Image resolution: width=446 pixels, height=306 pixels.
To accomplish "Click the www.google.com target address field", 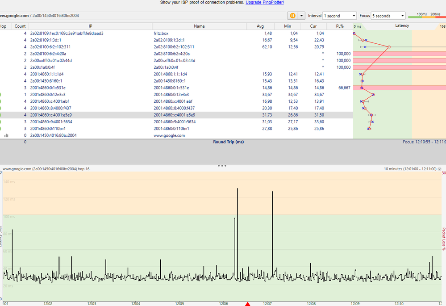I will click(142, 16).
